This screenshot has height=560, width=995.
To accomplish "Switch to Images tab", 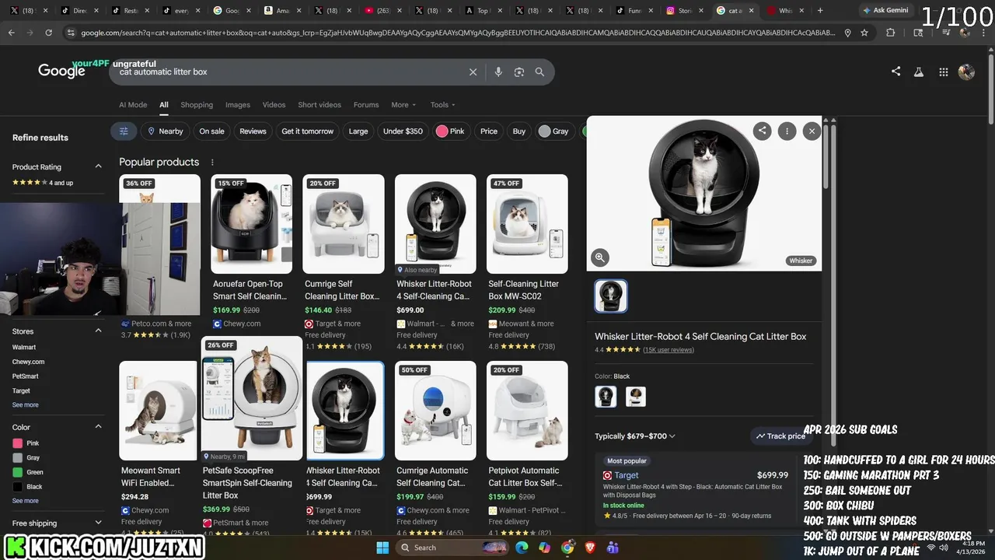I will [x=238, y=105].
